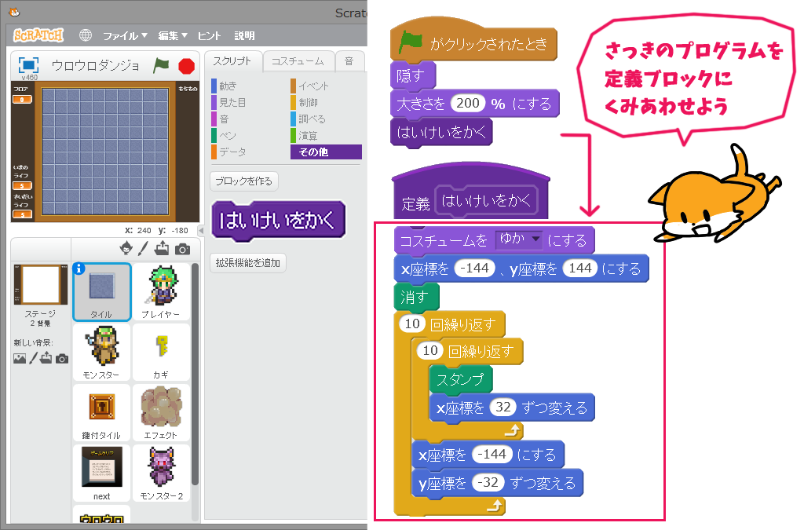
Task: Open info for the タイル sprite
Action: click(x=79, y=268)
